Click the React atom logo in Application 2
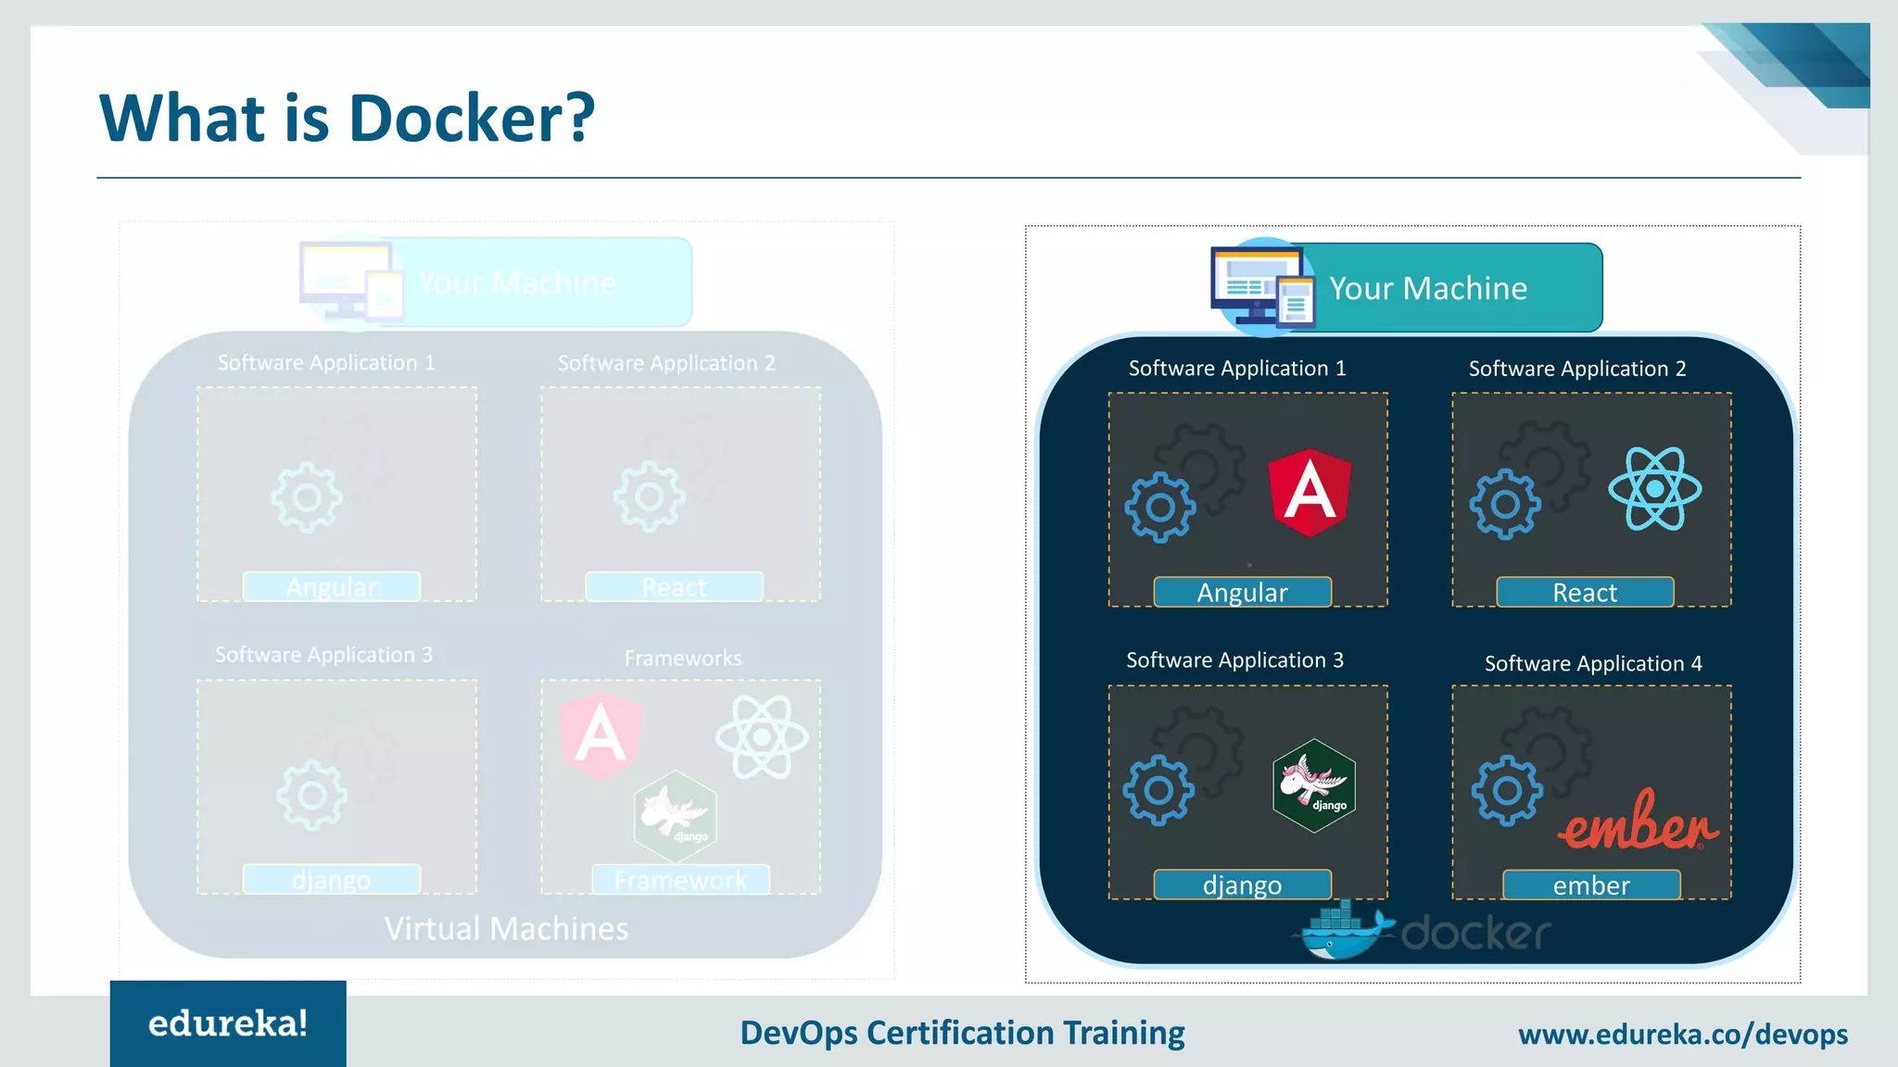This screenshot has width=1898, height=1067. 1654,488
